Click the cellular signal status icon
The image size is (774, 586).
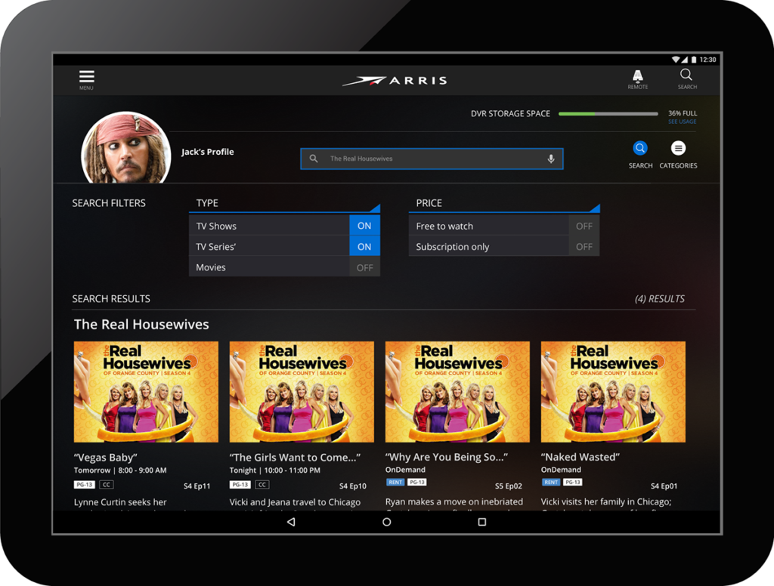pyautogui.click(x=685, y=60)
